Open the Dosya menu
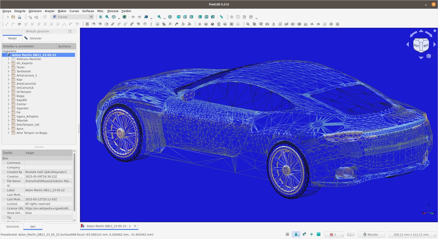The width and height of the screenshot is (438, 239). (x=7, y=11)
